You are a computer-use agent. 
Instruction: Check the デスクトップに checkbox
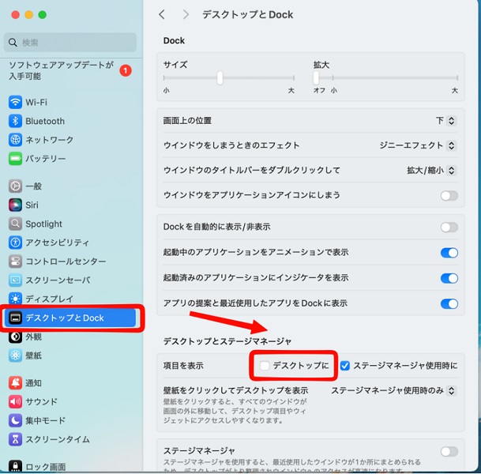265,366
